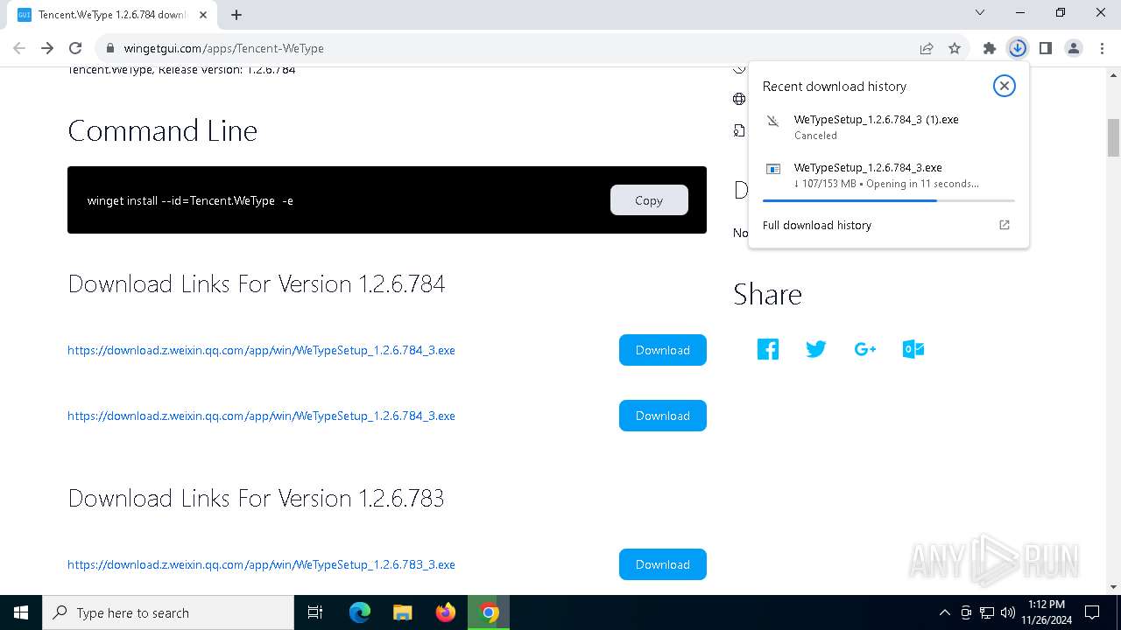The height and width of the screenshot is (630, 1121).
Task: Open File Explorer from taskbar
Action: 402,612
